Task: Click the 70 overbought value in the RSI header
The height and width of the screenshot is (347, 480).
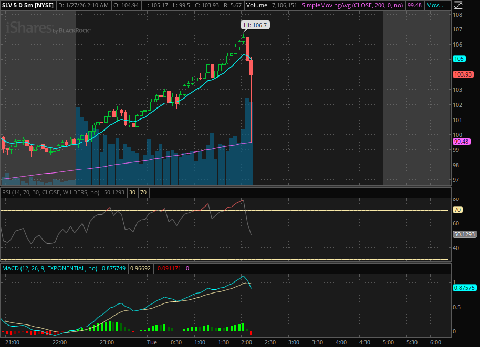Action: tap(143, 192)
